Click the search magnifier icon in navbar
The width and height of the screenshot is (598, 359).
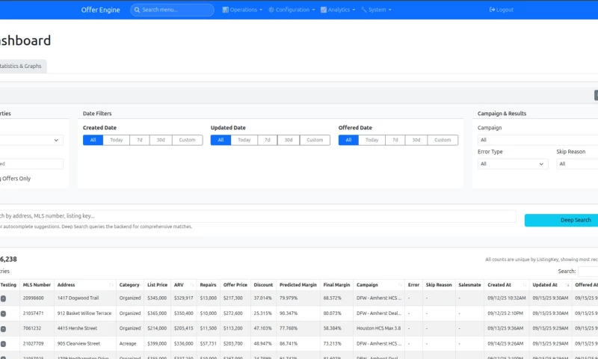tap(137, 10)
